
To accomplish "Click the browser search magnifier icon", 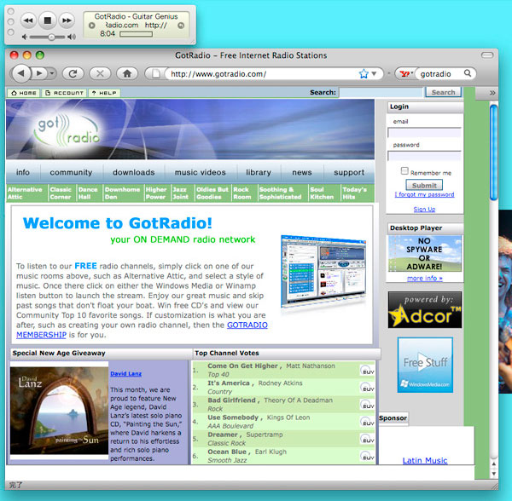I will 468,73.
